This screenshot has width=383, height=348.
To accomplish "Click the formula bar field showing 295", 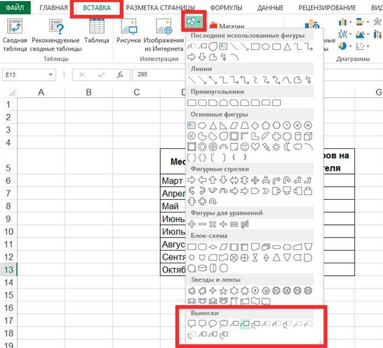I will pos(159,74).
